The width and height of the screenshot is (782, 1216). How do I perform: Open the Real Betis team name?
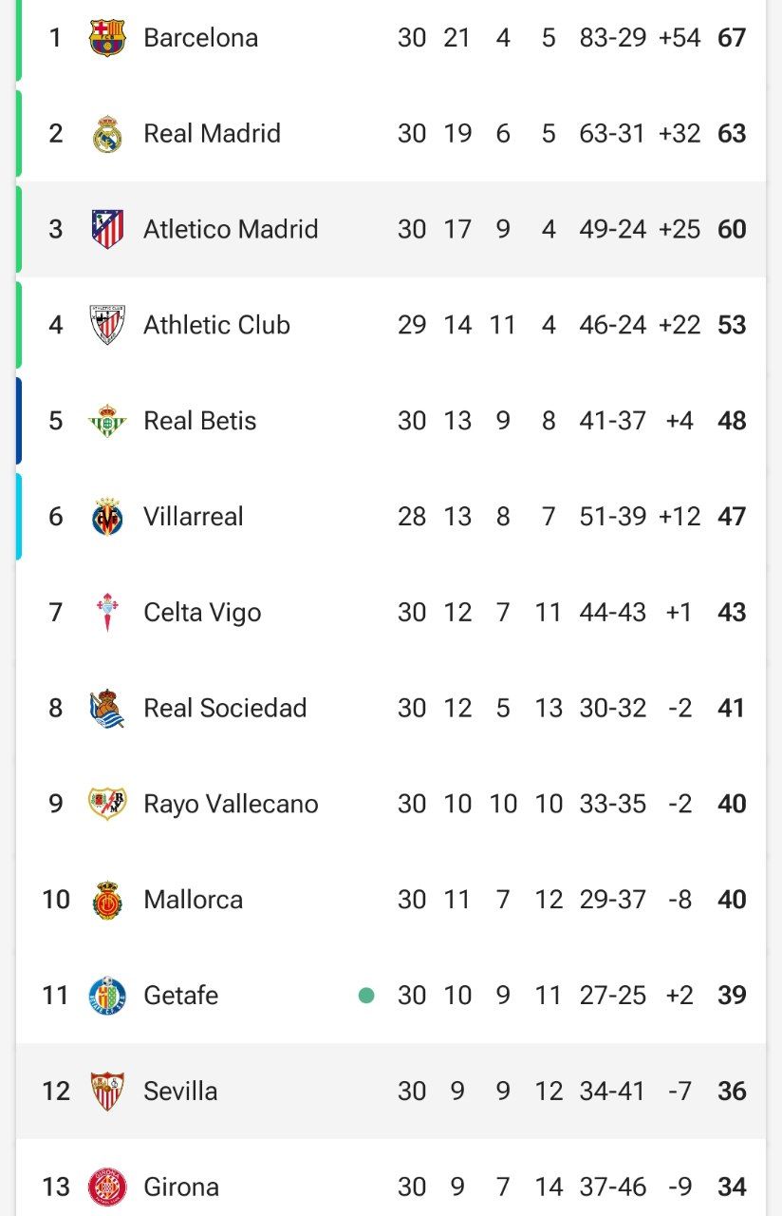pos(200,421)
